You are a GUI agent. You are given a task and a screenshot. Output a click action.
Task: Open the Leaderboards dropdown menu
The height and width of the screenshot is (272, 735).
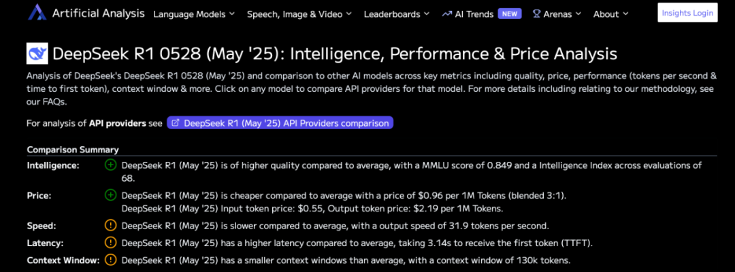(397, 14)
